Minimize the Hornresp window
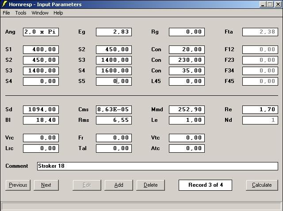The image size is (283, 211). click(263, 4)
